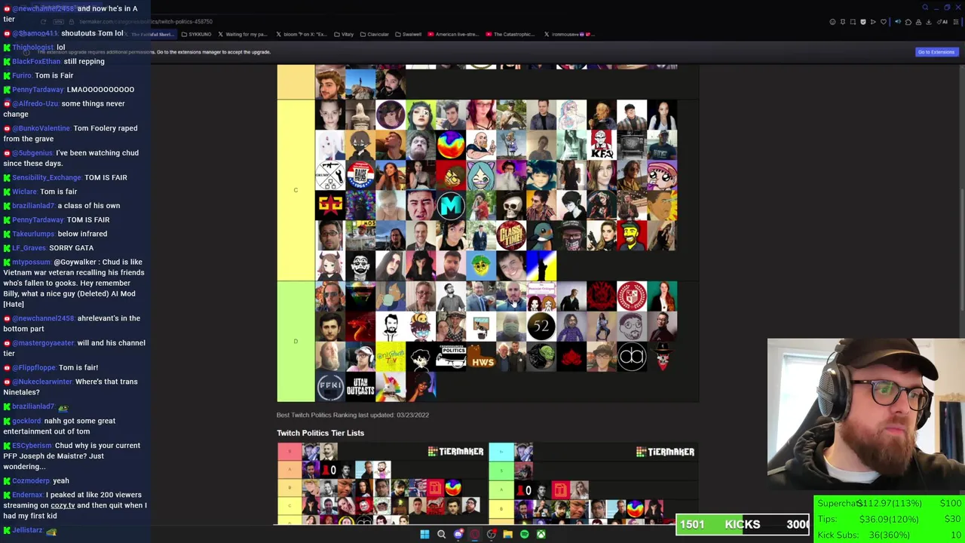Select the red crest seal in D tier

point(632,296)
